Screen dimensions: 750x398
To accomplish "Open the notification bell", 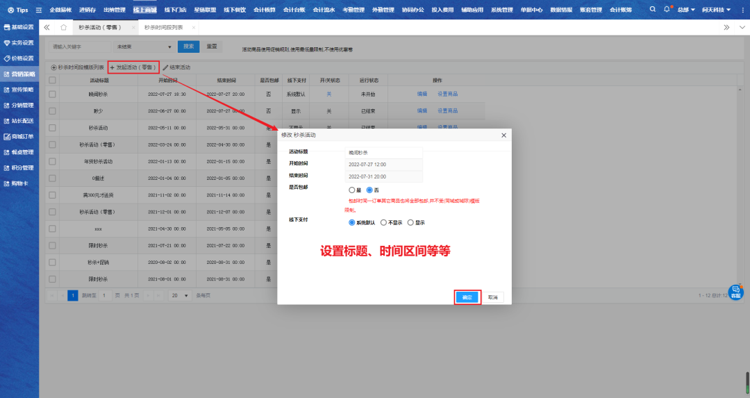I will click(x=667, y=10).
